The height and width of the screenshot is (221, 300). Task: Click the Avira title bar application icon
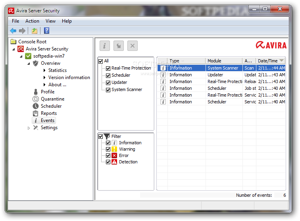pyautogui.click(x=11, y=11)
